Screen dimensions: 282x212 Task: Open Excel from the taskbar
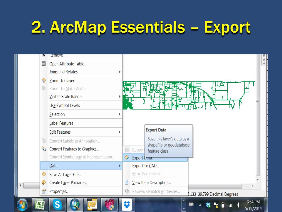coord(40,204)
